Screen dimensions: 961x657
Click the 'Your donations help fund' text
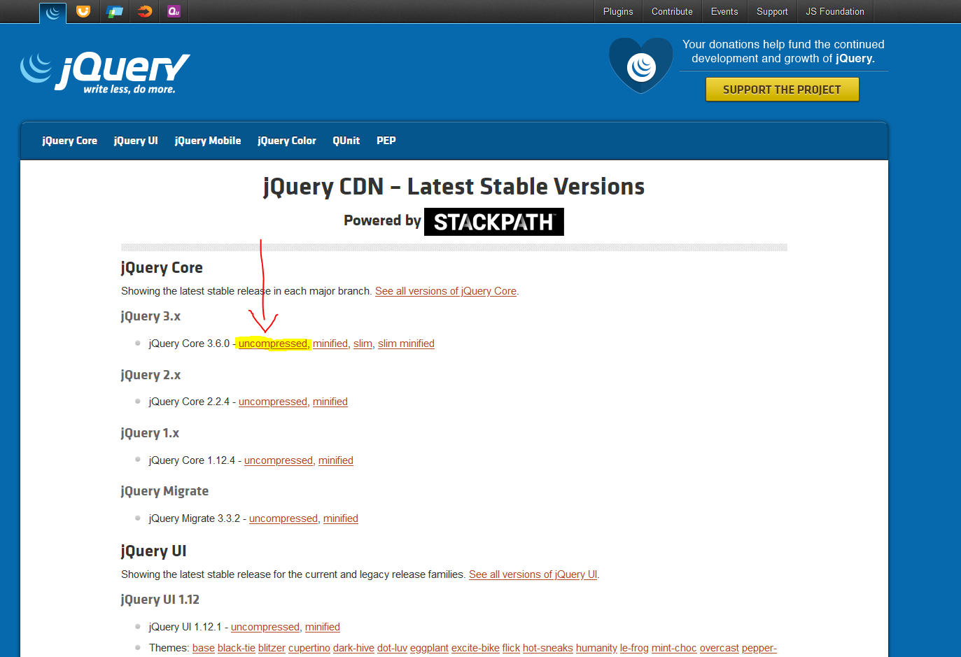point(783,51)
